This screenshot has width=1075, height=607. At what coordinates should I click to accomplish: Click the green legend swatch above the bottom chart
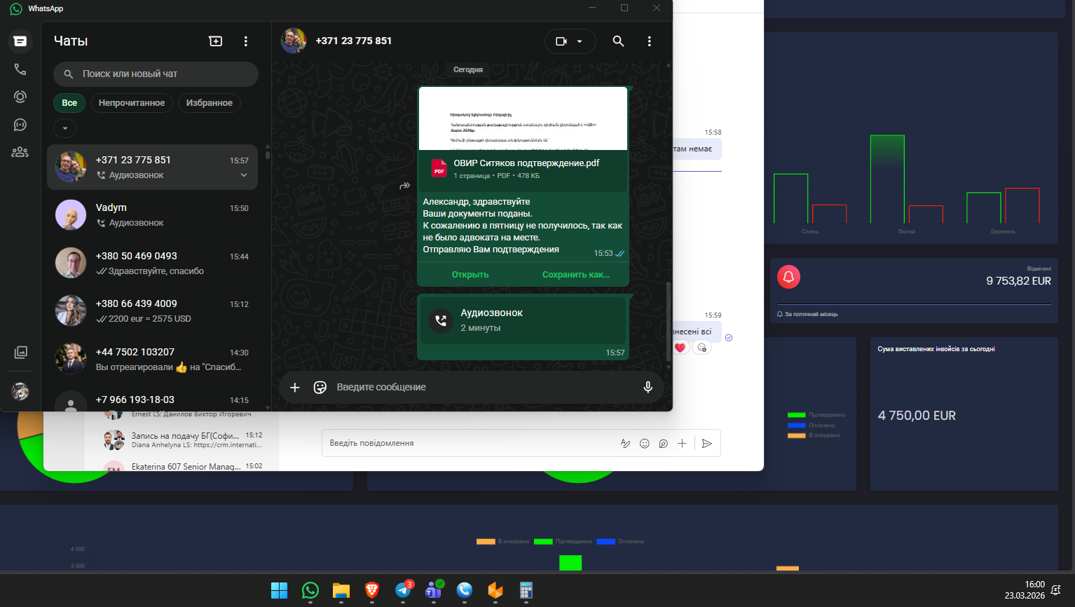click(543, 541)
